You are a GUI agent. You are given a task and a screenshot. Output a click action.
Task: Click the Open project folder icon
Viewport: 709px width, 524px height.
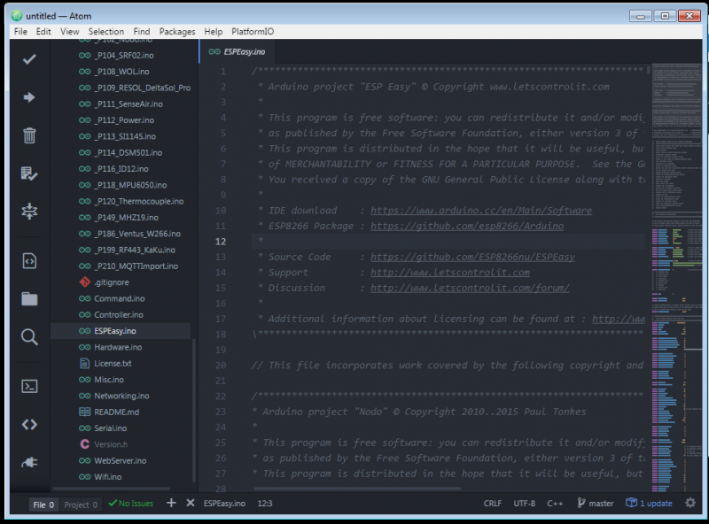click(x=29, y=298)
